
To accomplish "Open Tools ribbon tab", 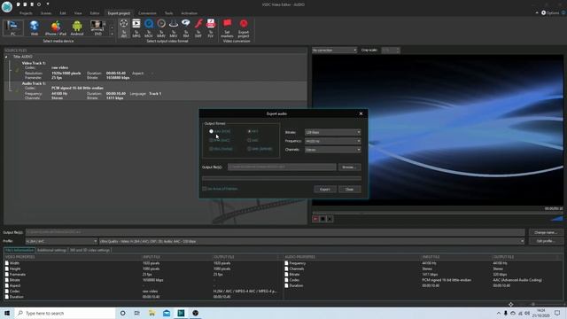I will 169,13.
